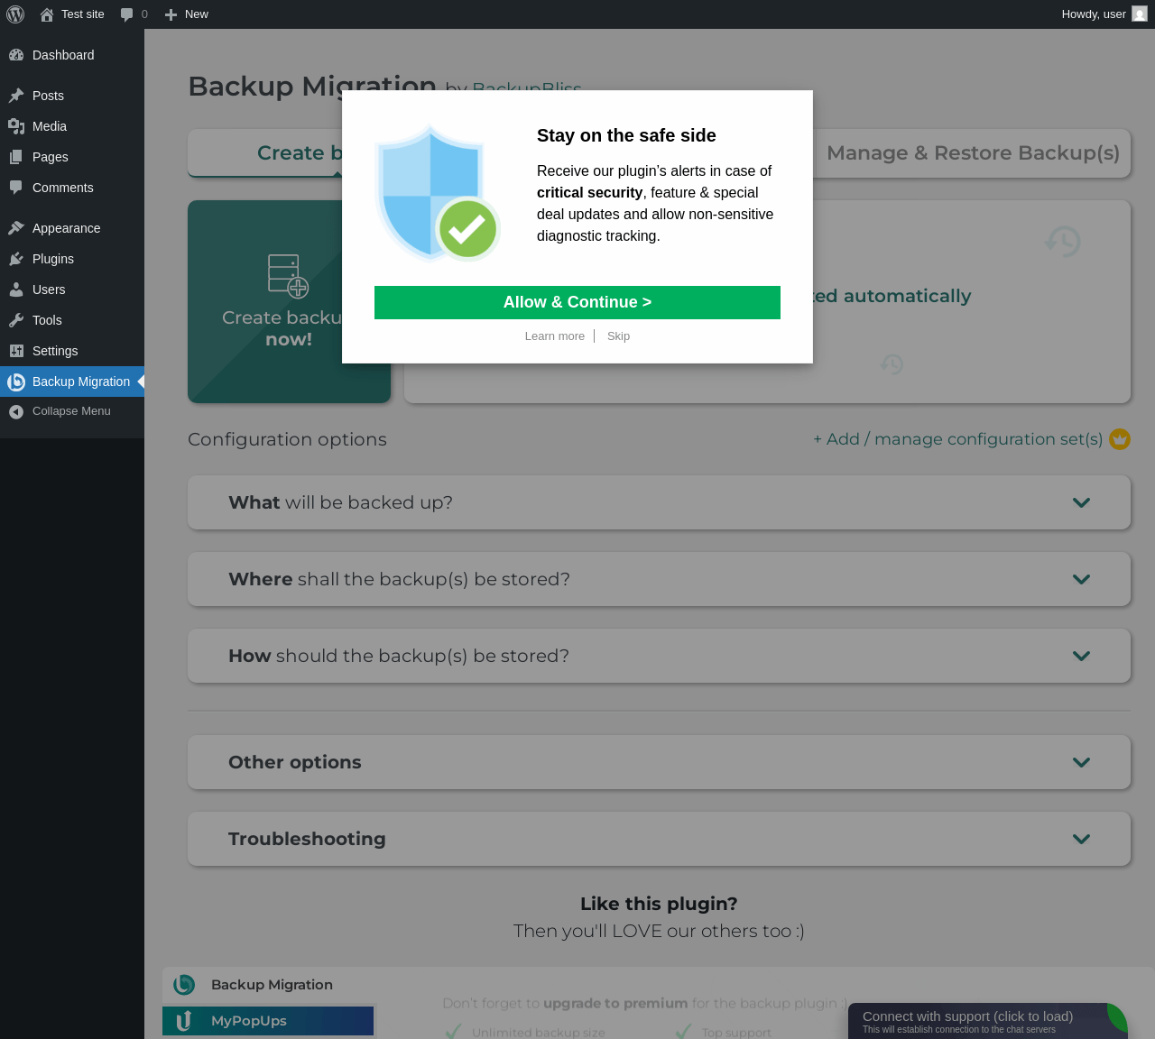Click 'Then you'll LOVE our others too :)' text
1155x1039 pixels.
coord(659,931)
